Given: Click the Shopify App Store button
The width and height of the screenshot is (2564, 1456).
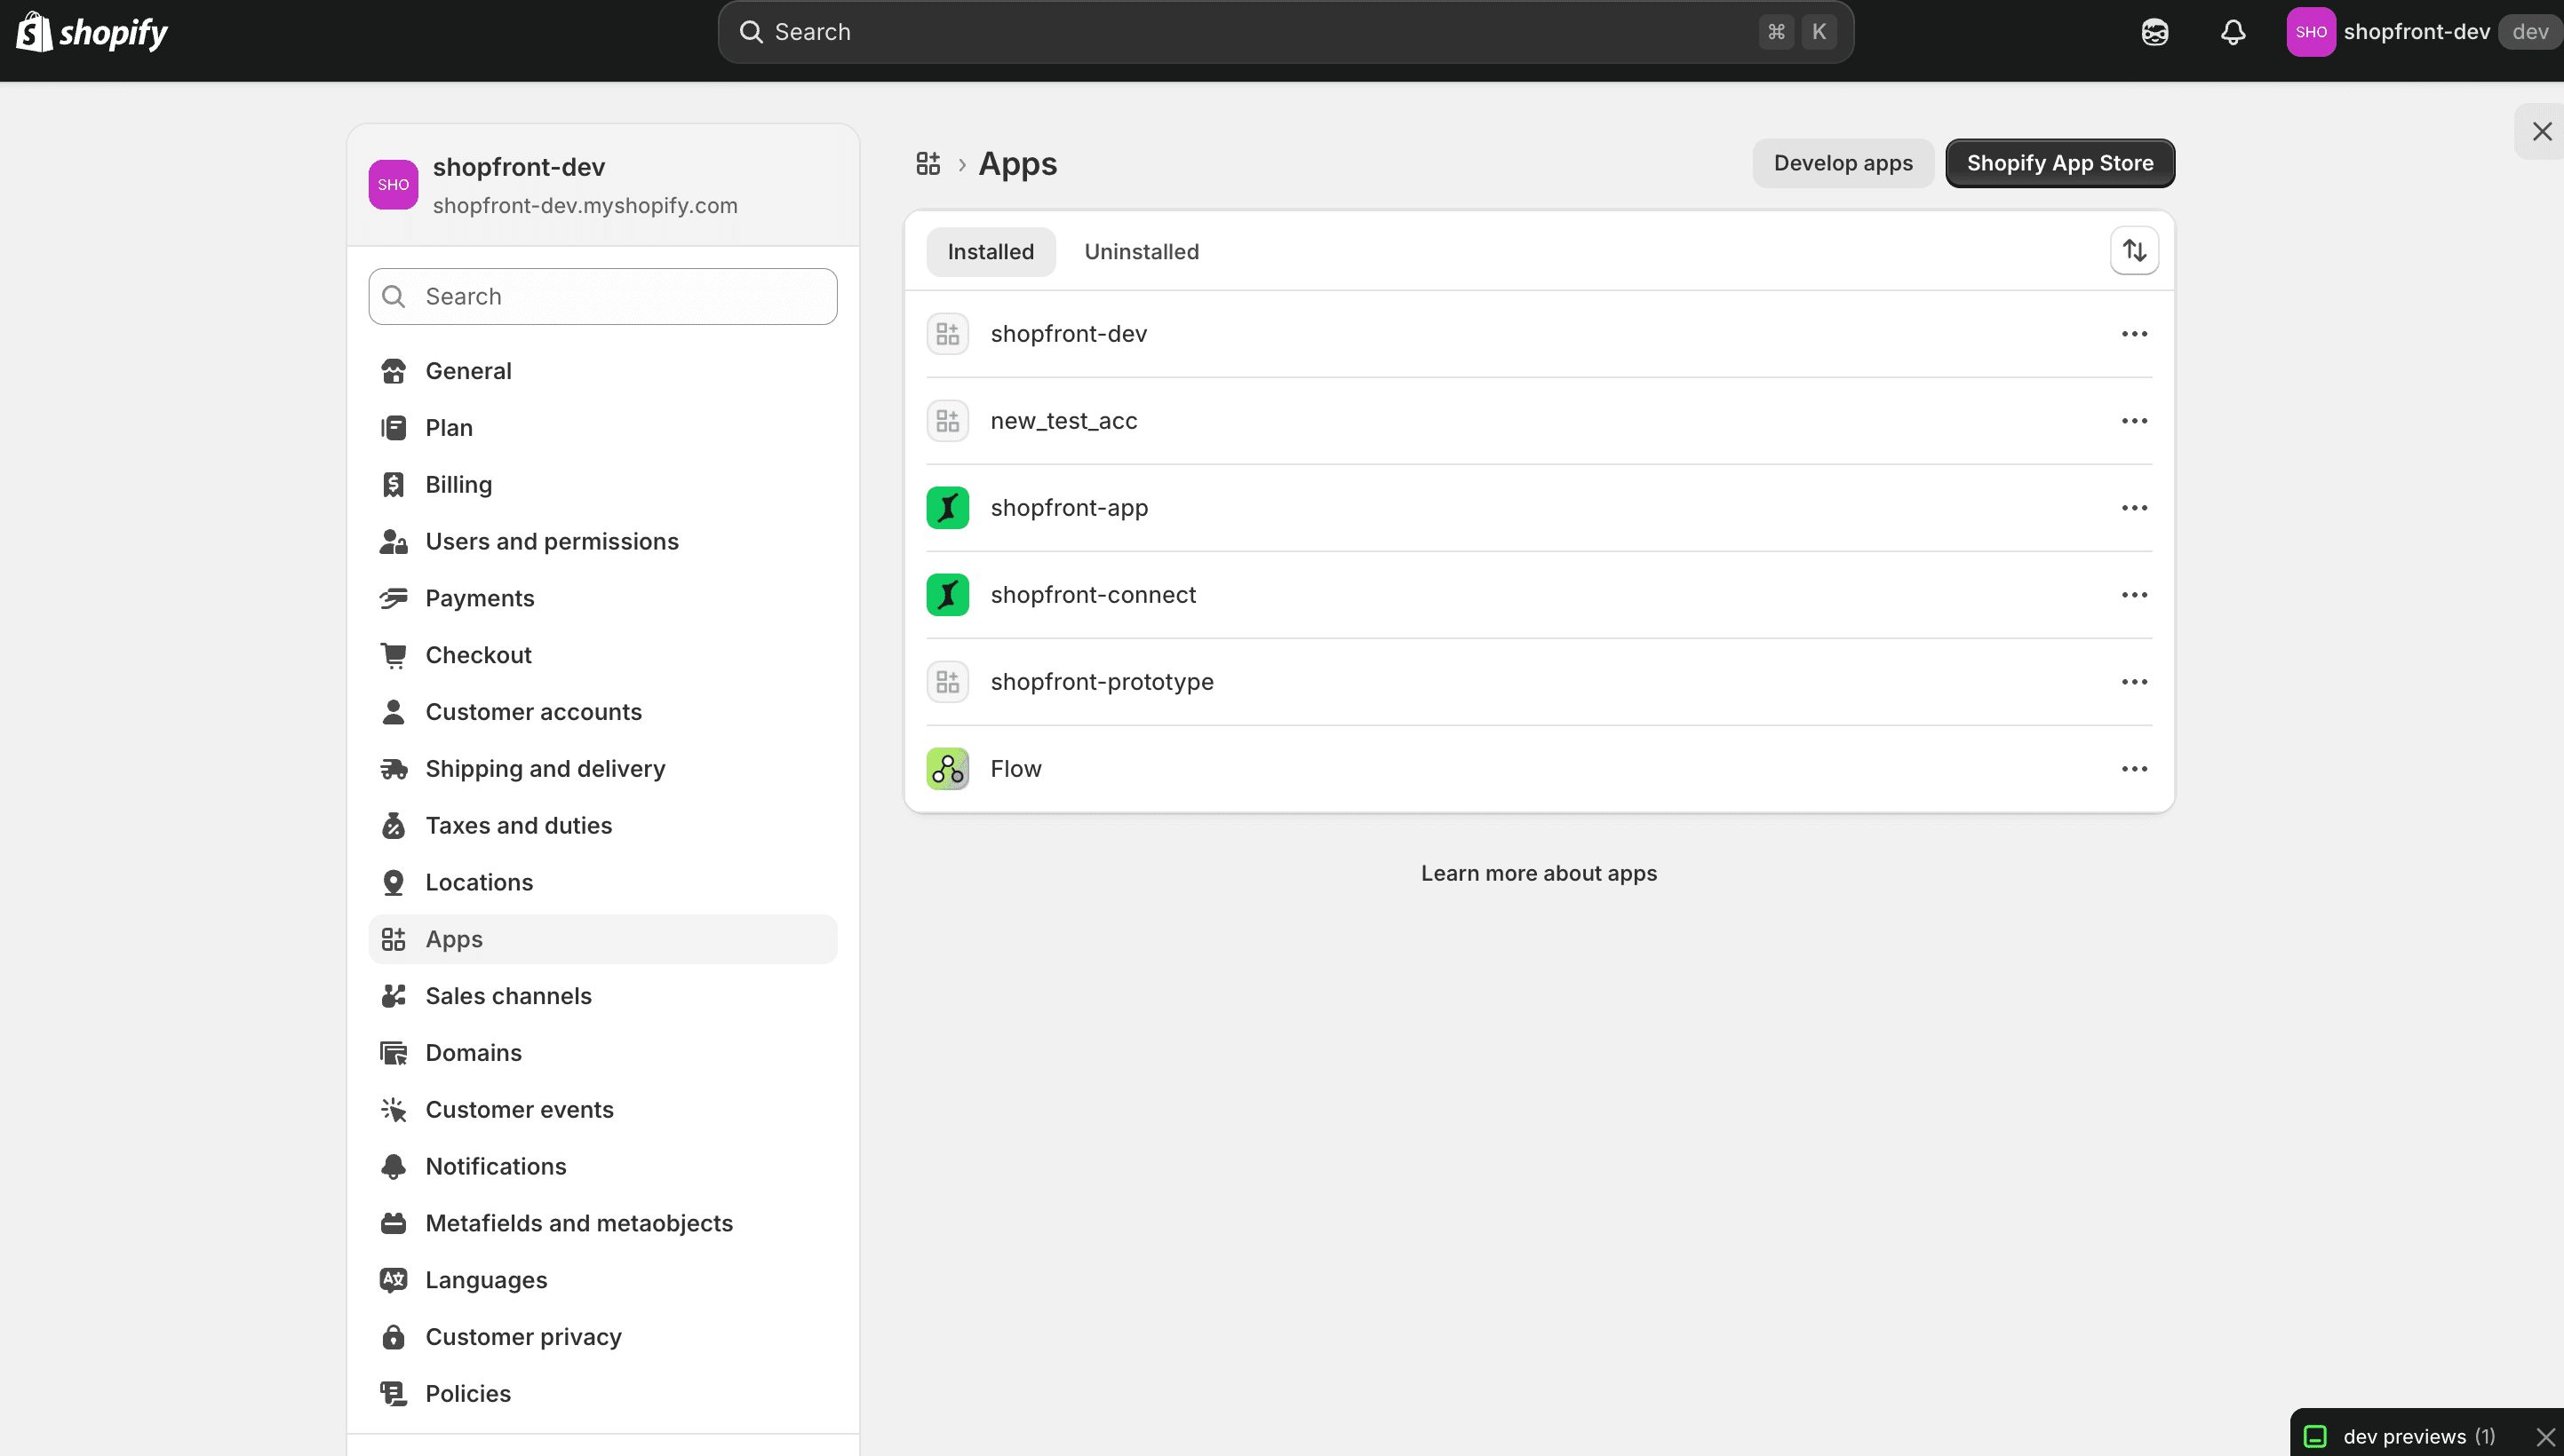Looking at the screenshot, I should click(x=2059, y=163).
